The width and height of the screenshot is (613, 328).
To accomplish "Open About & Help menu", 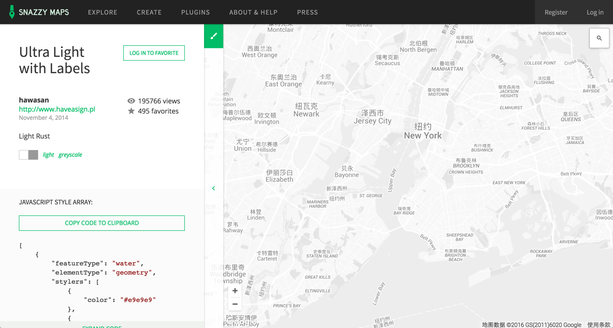I will 253,12.
